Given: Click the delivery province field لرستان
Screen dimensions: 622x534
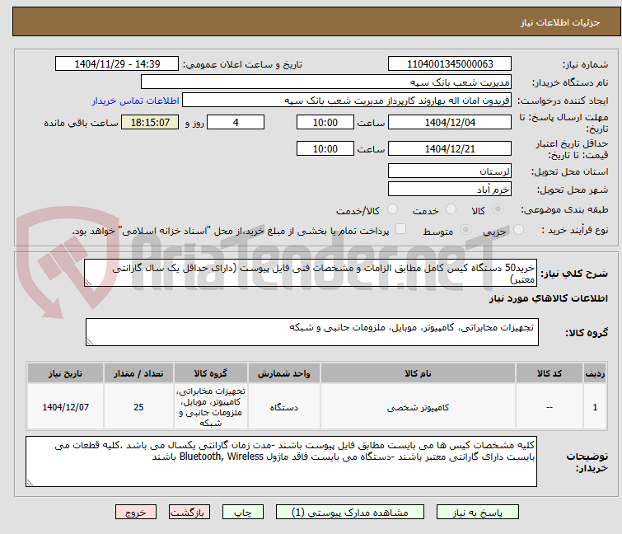Looking at the screenshot, I should point(450,171).
